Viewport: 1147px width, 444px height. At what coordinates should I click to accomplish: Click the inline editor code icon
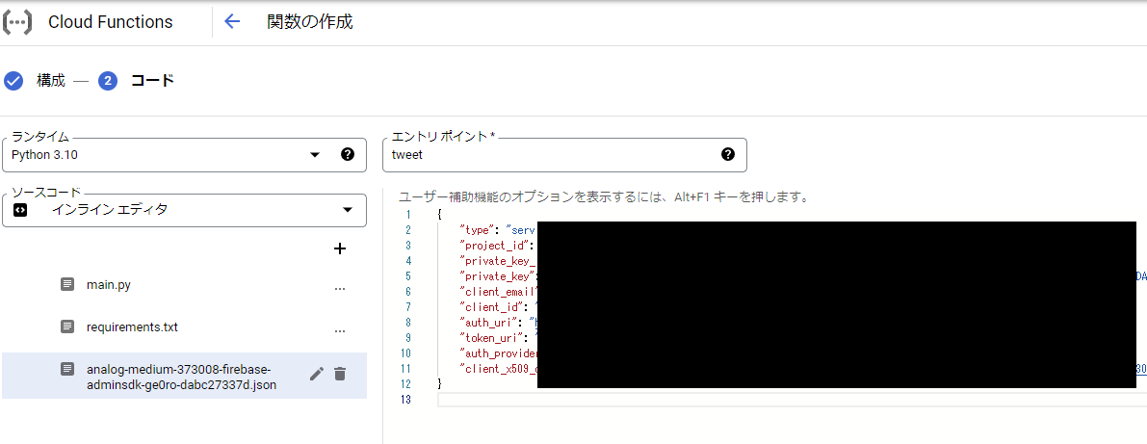point(20,211)
